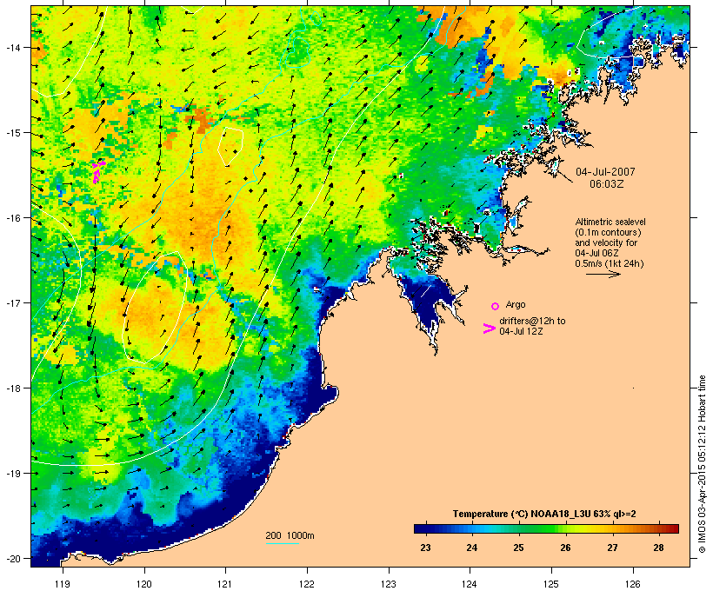Screen dimensions: 713x591
Task: Click the 'Altimetric sealevel' legend text
Action: coord(610,222)
